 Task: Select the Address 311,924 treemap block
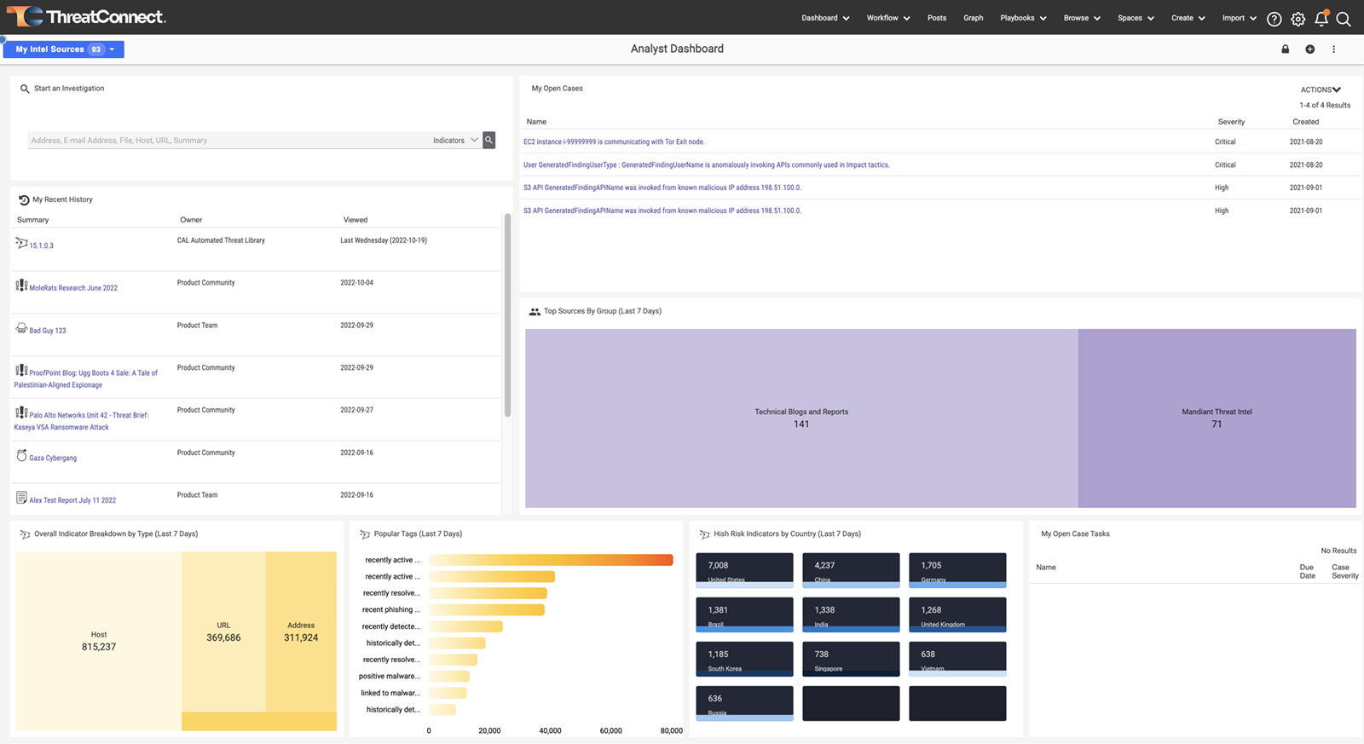(x=301, y=632)
